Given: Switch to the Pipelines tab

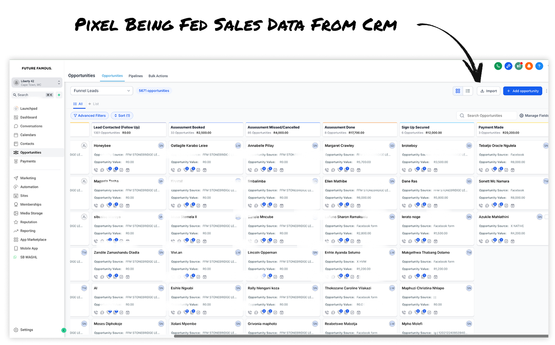Looking at the screenshot, I should (135, 76).
